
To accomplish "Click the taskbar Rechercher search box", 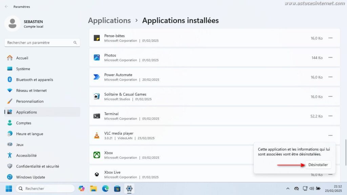I will coord(44,188).
